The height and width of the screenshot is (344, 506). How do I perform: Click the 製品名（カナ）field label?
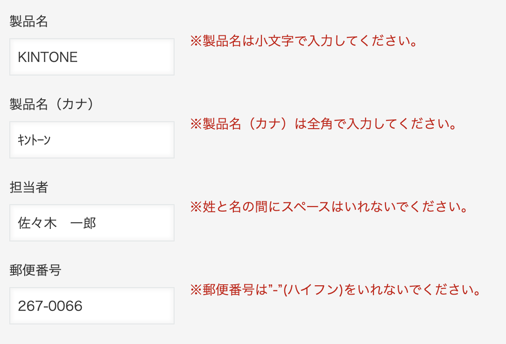point(52,104)
